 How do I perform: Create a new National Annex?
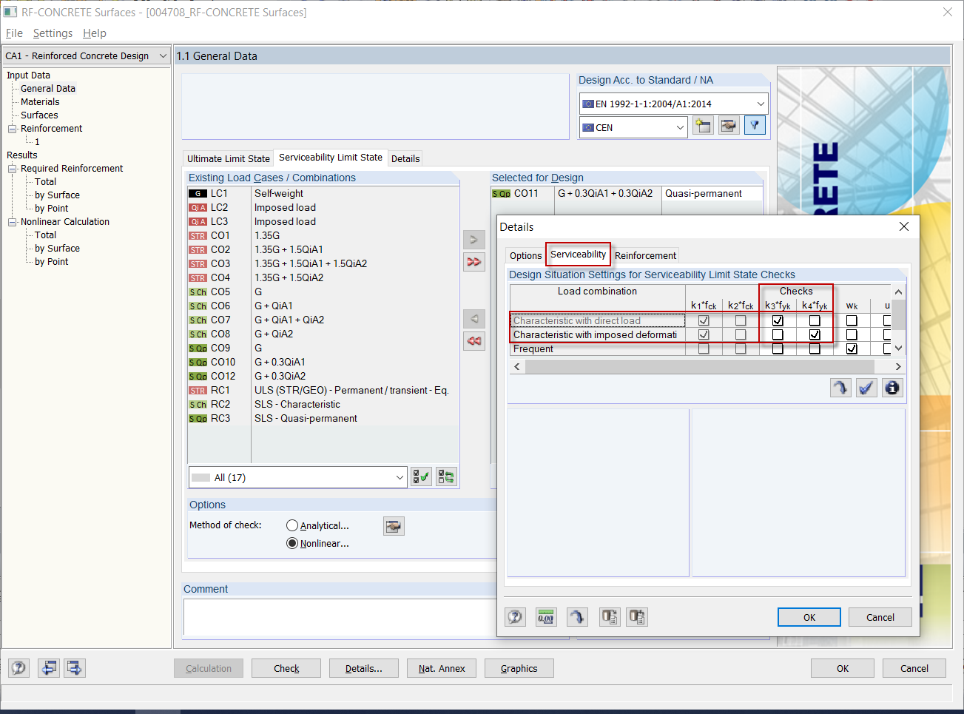click(702, 126)
